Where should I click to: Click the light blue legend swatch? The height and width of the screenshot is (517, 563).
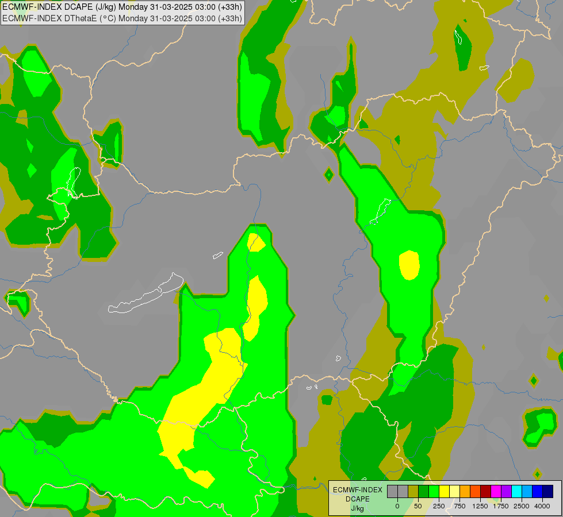click(x=527, y=491)
